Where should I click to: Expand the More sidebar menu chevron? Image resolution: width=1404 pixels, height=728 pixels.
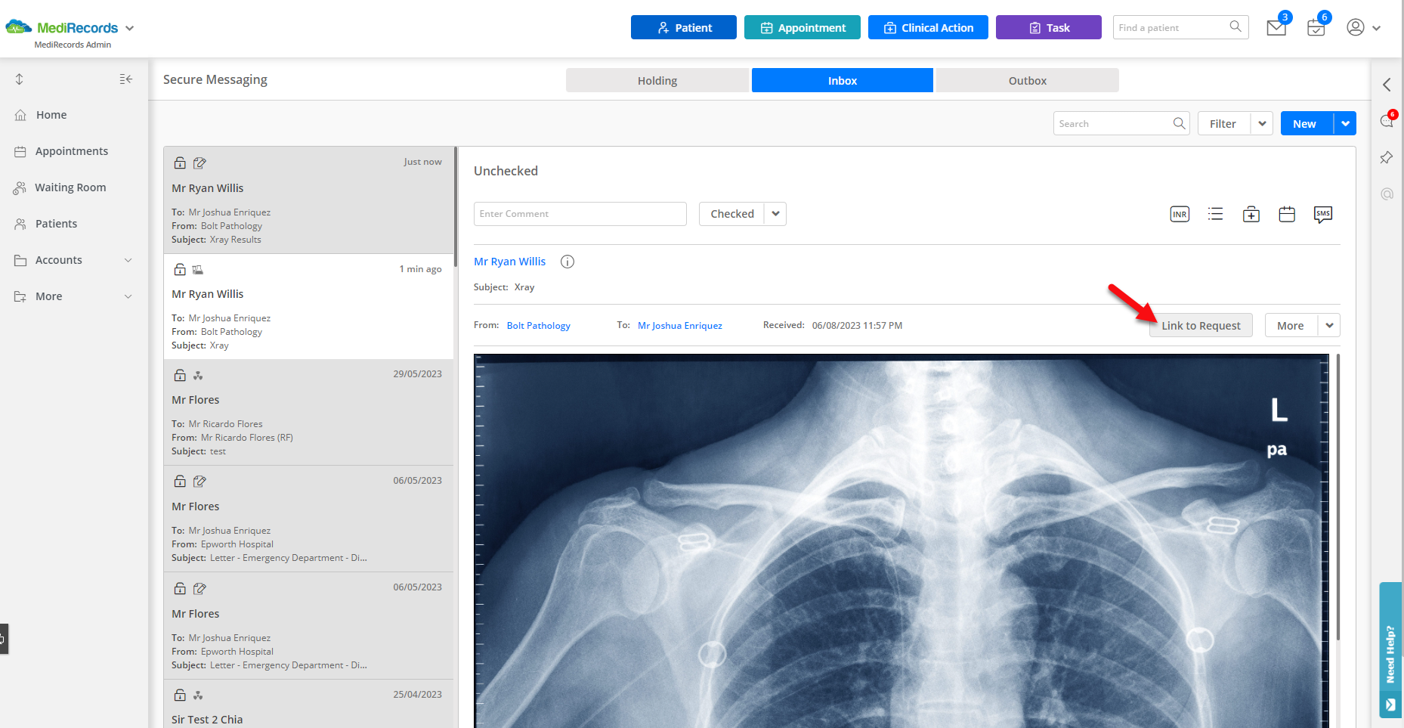(x=128, y=296)
